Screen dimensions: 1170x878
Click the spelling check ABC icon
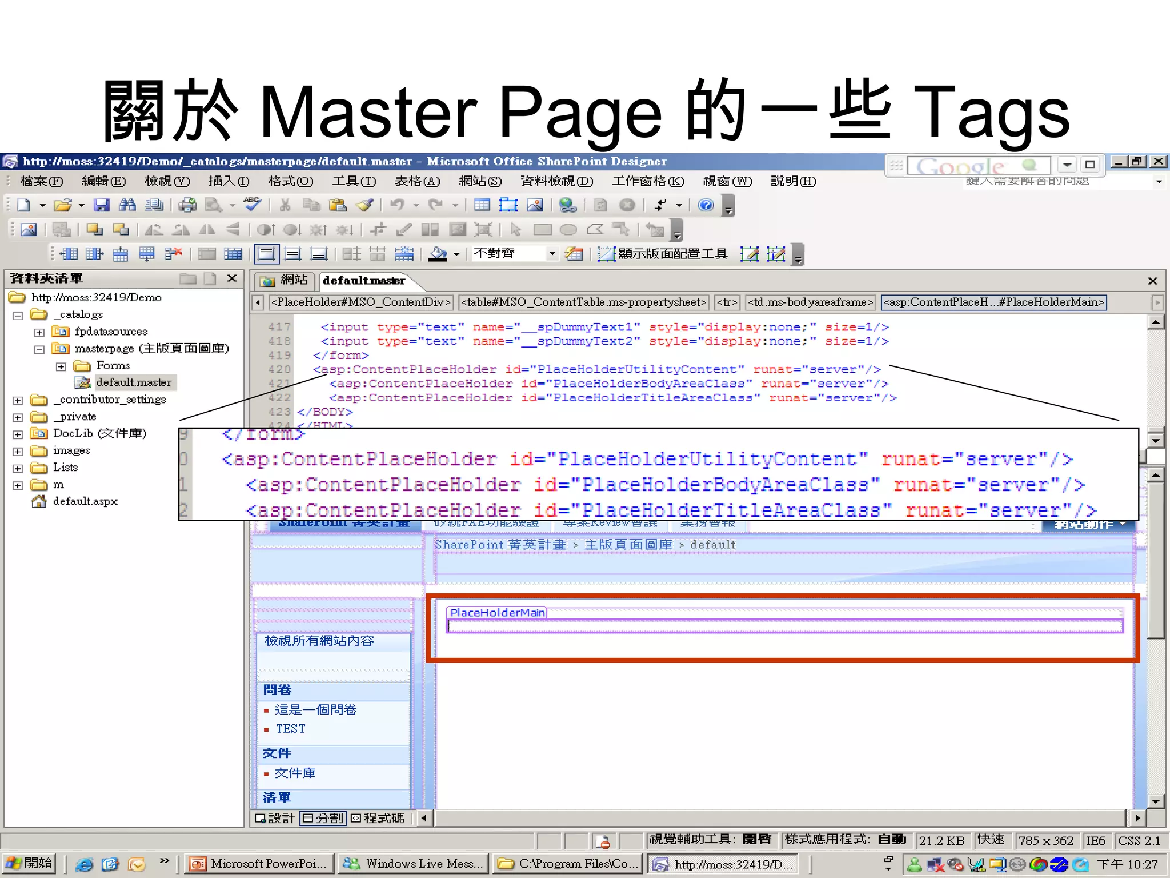click(x=252, y=204)
